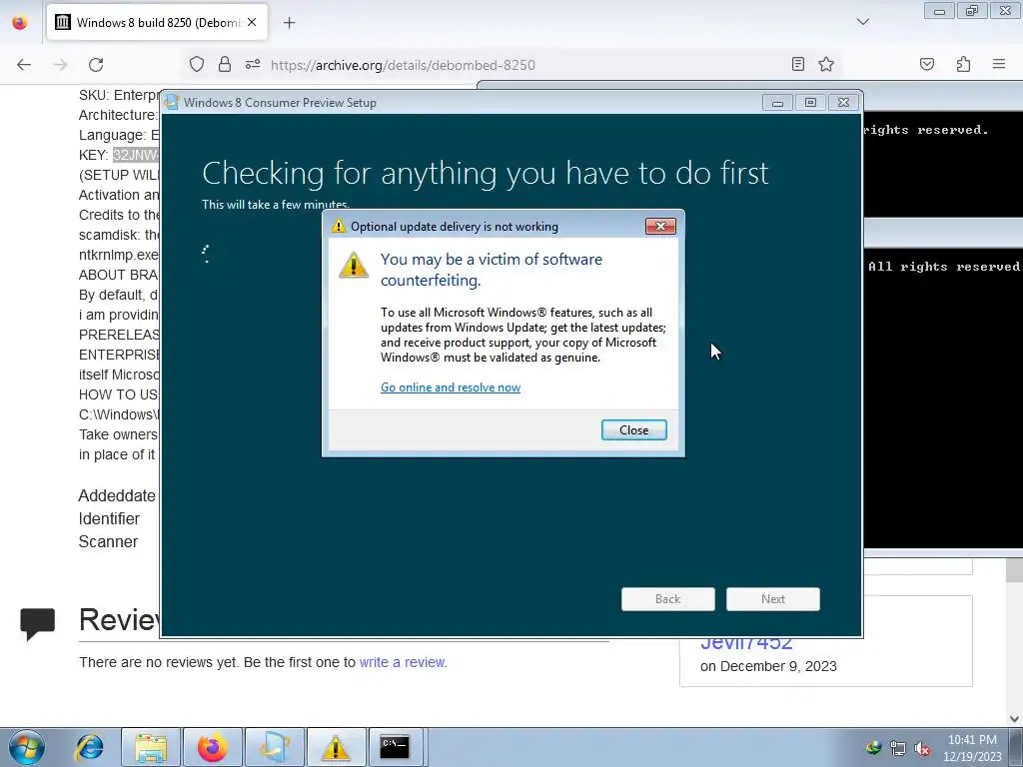Switch to Firefox taskbar button
The width and height of the screenshot is (1023, 767).
point(213,748)
